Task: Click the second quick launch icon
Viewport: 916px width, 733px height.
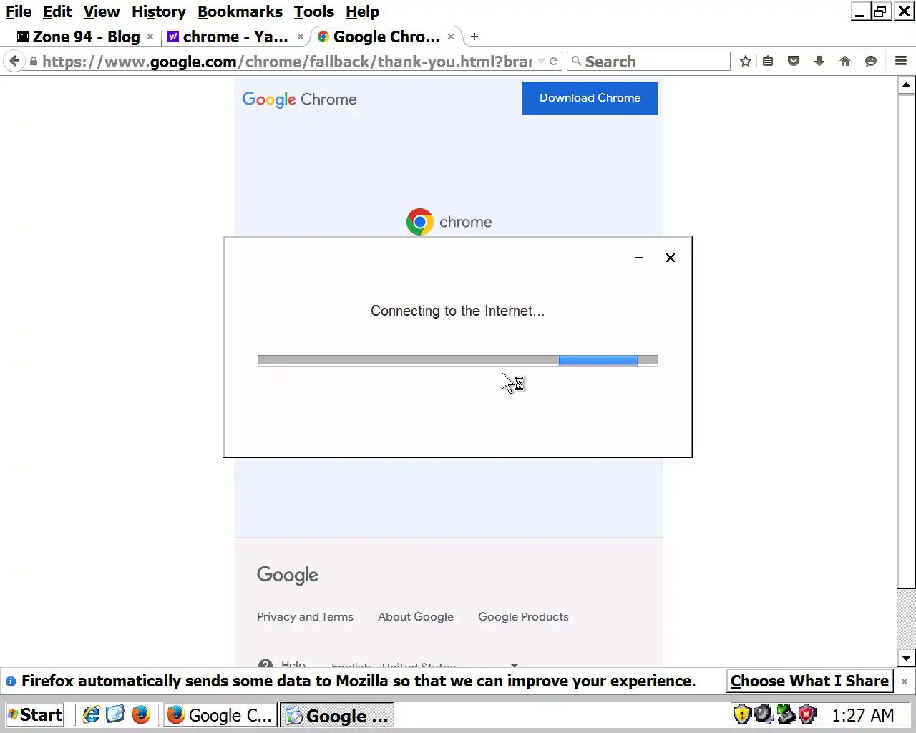Action: tap(115, 714)
